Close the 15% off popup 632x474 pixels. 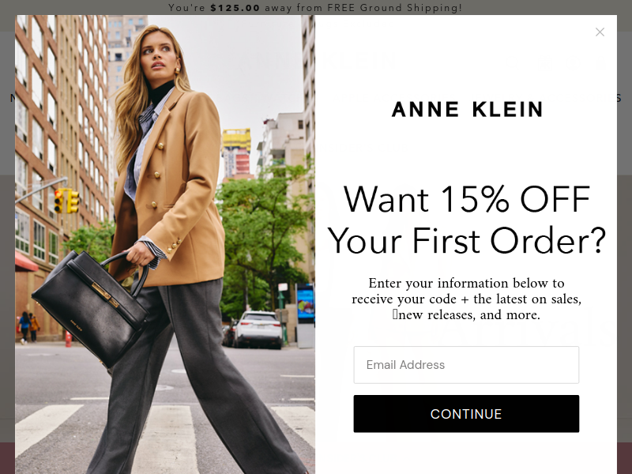tap(600, 32)
